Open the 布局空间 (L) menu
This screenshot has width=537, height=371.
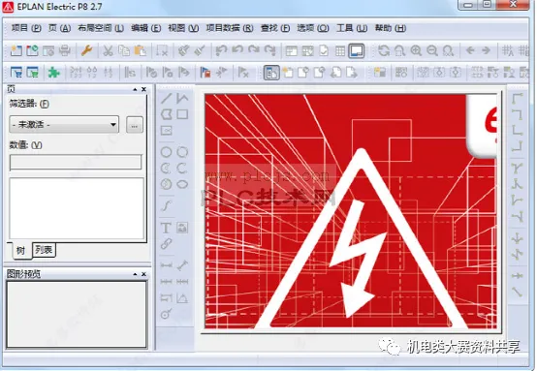tap(101, 28)
